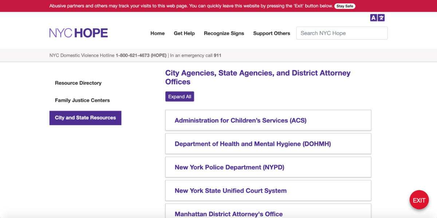The height and width of the screenshot is (218, 437).
Task: Click the Stay Safe badge
Action: tap(345, 6)
